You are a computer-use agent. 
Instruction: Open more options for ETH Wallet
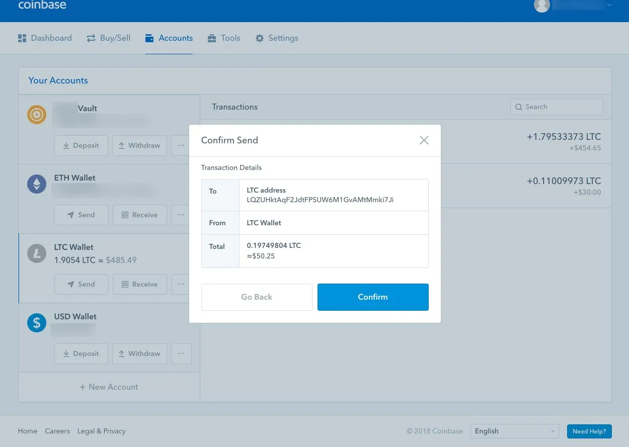coord(181,215)
